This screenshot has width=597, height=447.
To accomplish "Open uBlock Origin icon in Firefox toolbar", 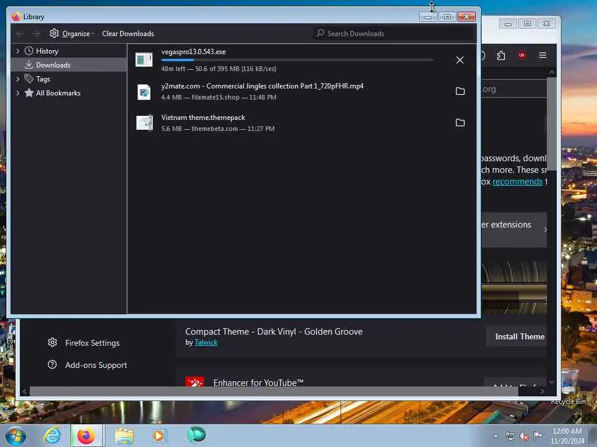I will (x=522, y=55).
